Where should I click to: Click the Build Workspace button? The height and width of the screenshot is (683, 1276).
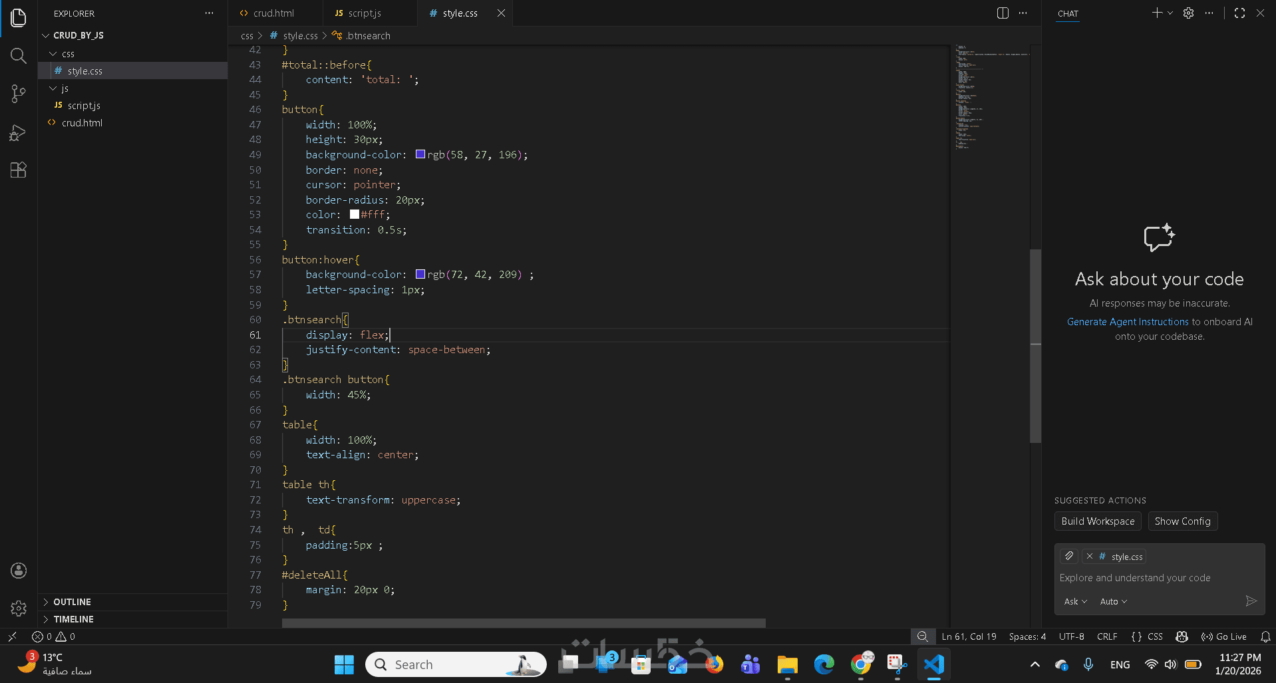pyautogui.click(x=1098, y=521)
